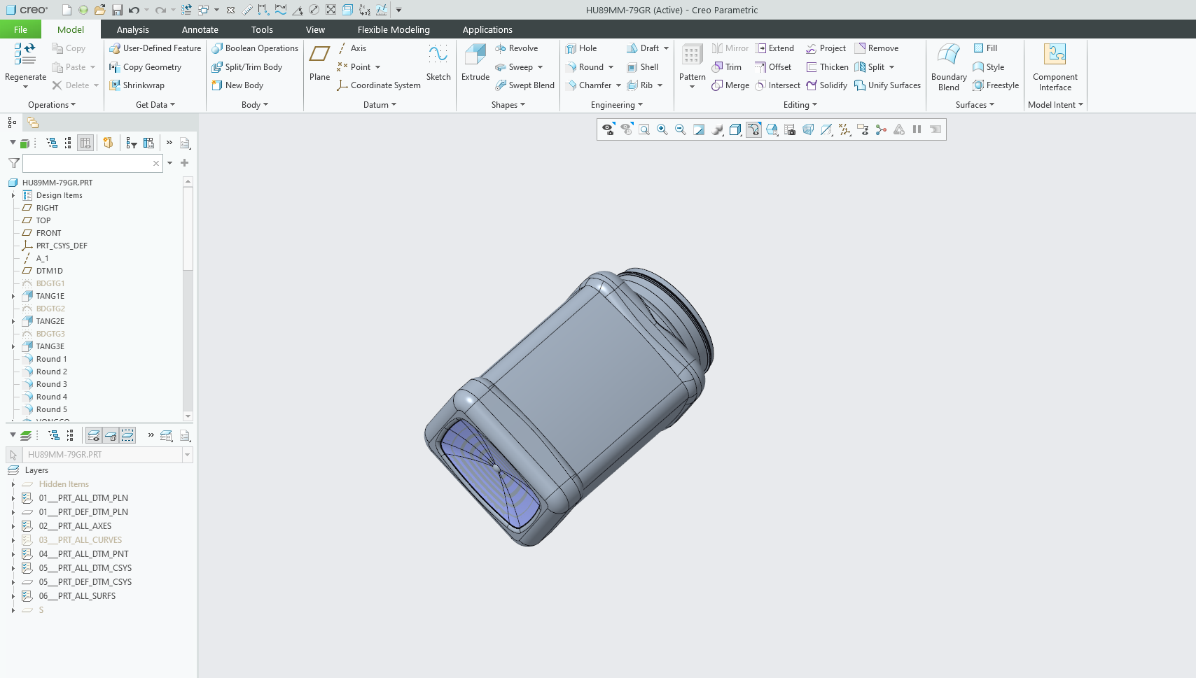This screenshot has width=1196, height=678.
Task: Click the Unify Surfaces button
Action: (x=887, y=85)
